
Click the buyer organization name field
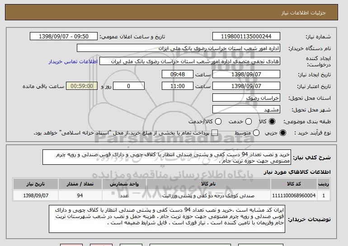(x=179, y=48)
